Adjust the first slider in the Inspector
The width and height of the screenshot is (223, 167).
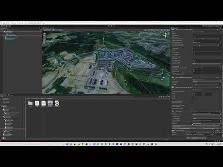[x=202, y=39]
